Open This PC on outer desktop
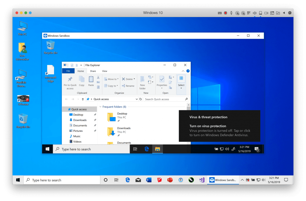Image resolution: width=306 pixels, height=201 pixels. 22,28
